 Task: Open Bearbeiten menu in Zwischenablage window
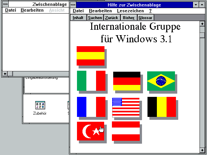[x=32, y=10]
